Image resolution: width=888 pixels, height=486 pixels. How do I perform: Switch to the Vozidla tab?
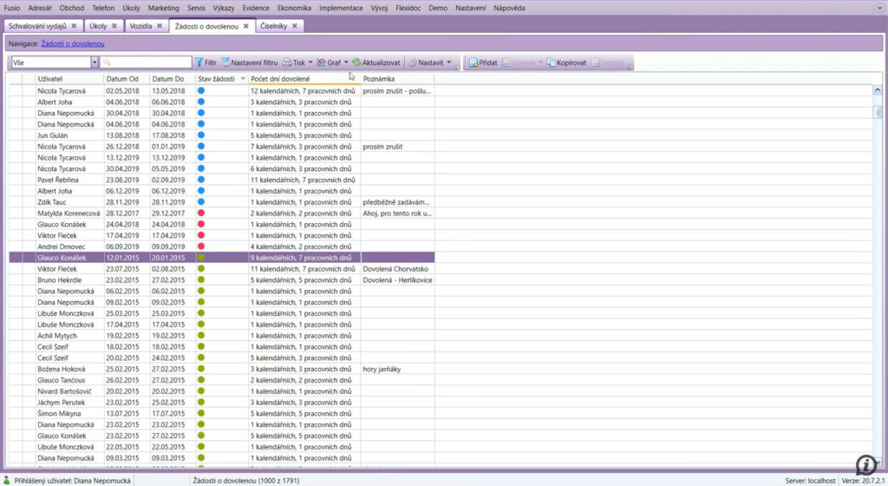(140, 26)
